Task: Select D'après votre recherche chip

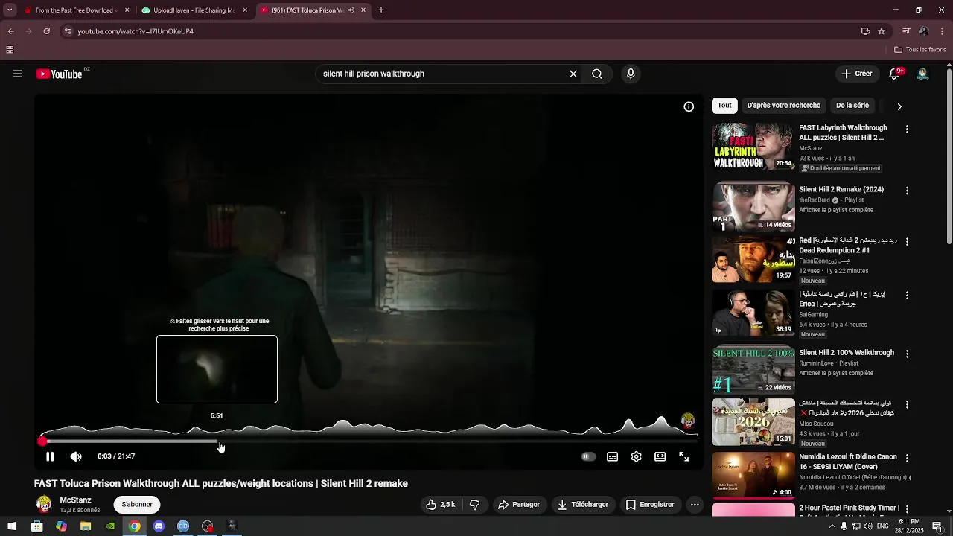Action: (x=783, y=106)
